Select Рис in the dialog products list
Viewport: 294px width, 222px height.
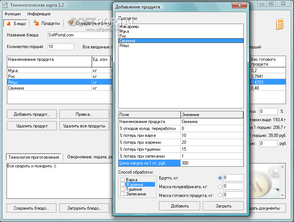pyautogui.click(x=181, y=36)
